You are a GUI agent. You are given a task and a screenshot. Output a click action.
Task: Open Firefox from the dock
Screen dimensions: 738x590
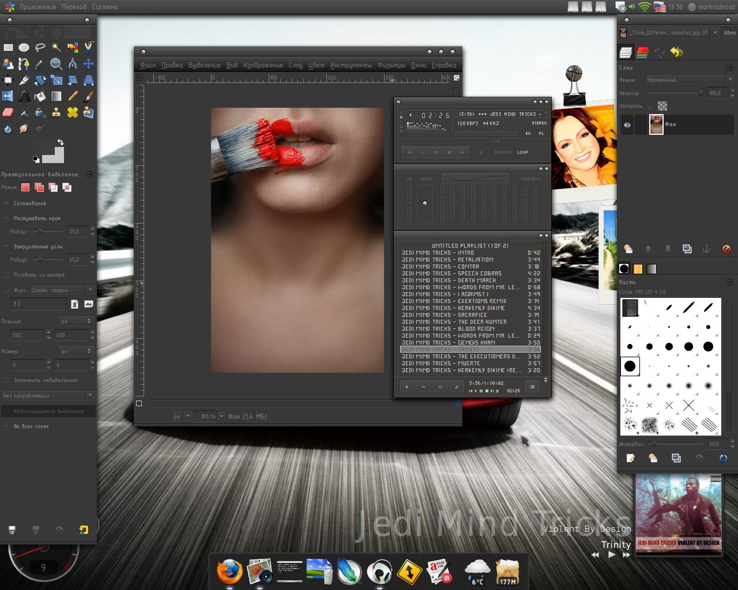pyautogui.click(x=229, y=572)
